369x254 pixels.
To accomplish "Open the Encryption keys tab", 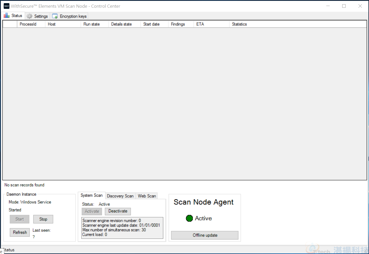I will (69, 16).
